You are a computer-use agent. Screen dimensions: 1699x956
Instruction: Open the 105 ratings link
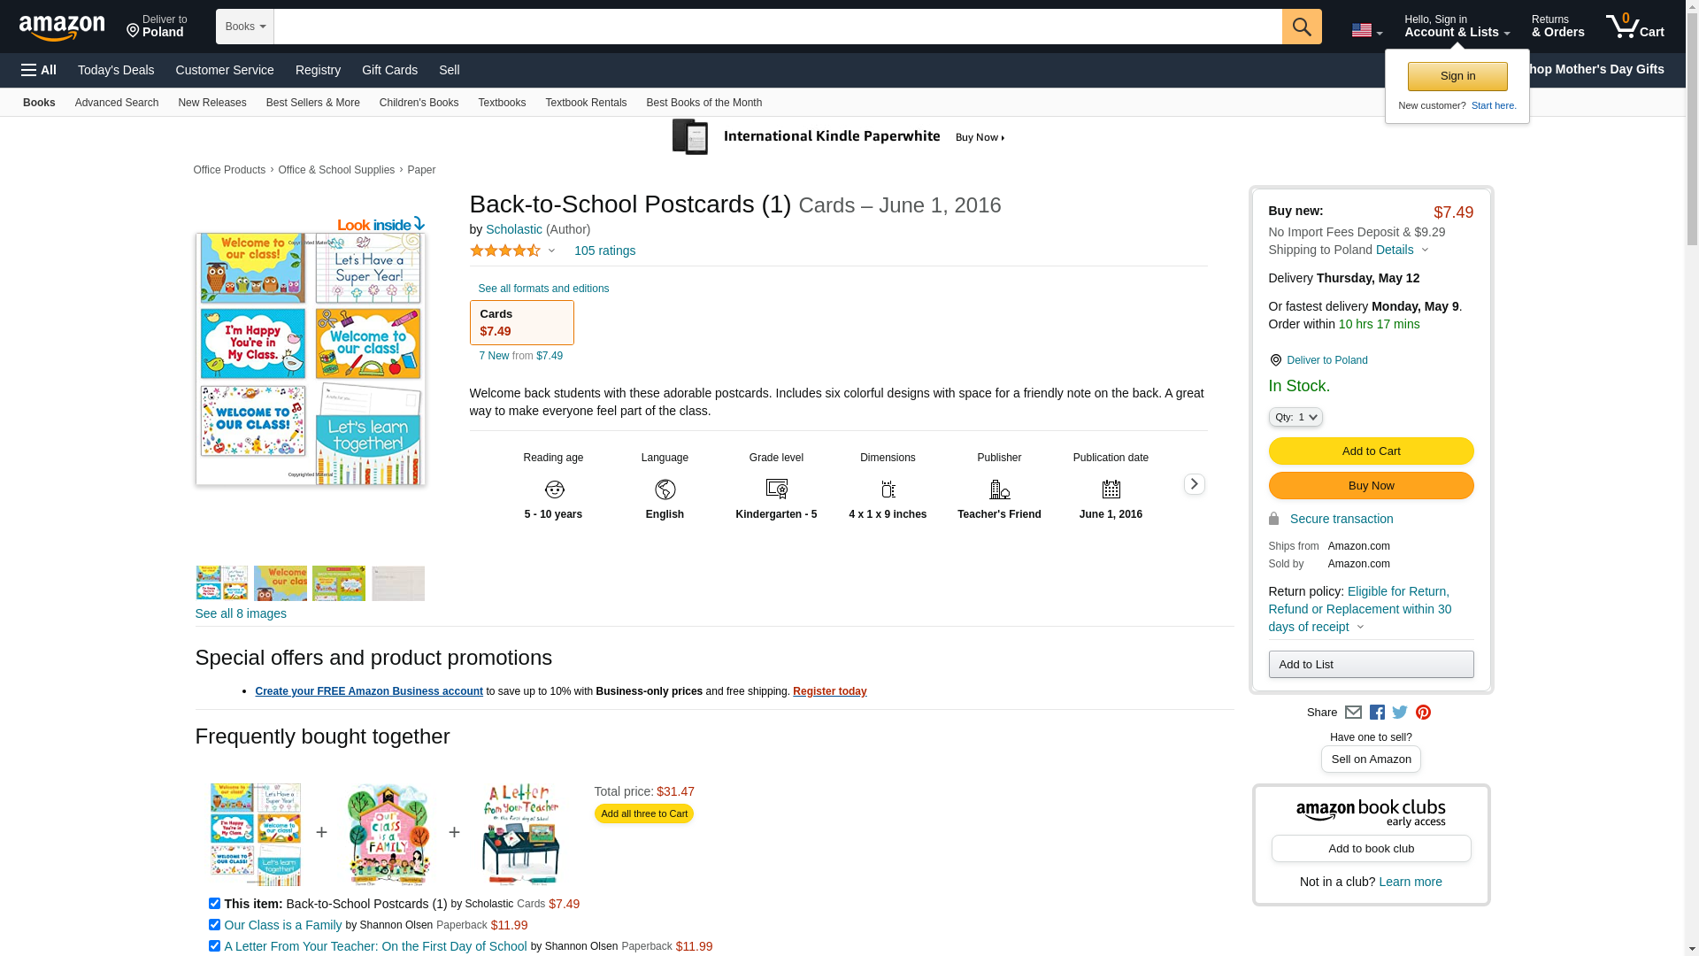[x=604, y=251]
